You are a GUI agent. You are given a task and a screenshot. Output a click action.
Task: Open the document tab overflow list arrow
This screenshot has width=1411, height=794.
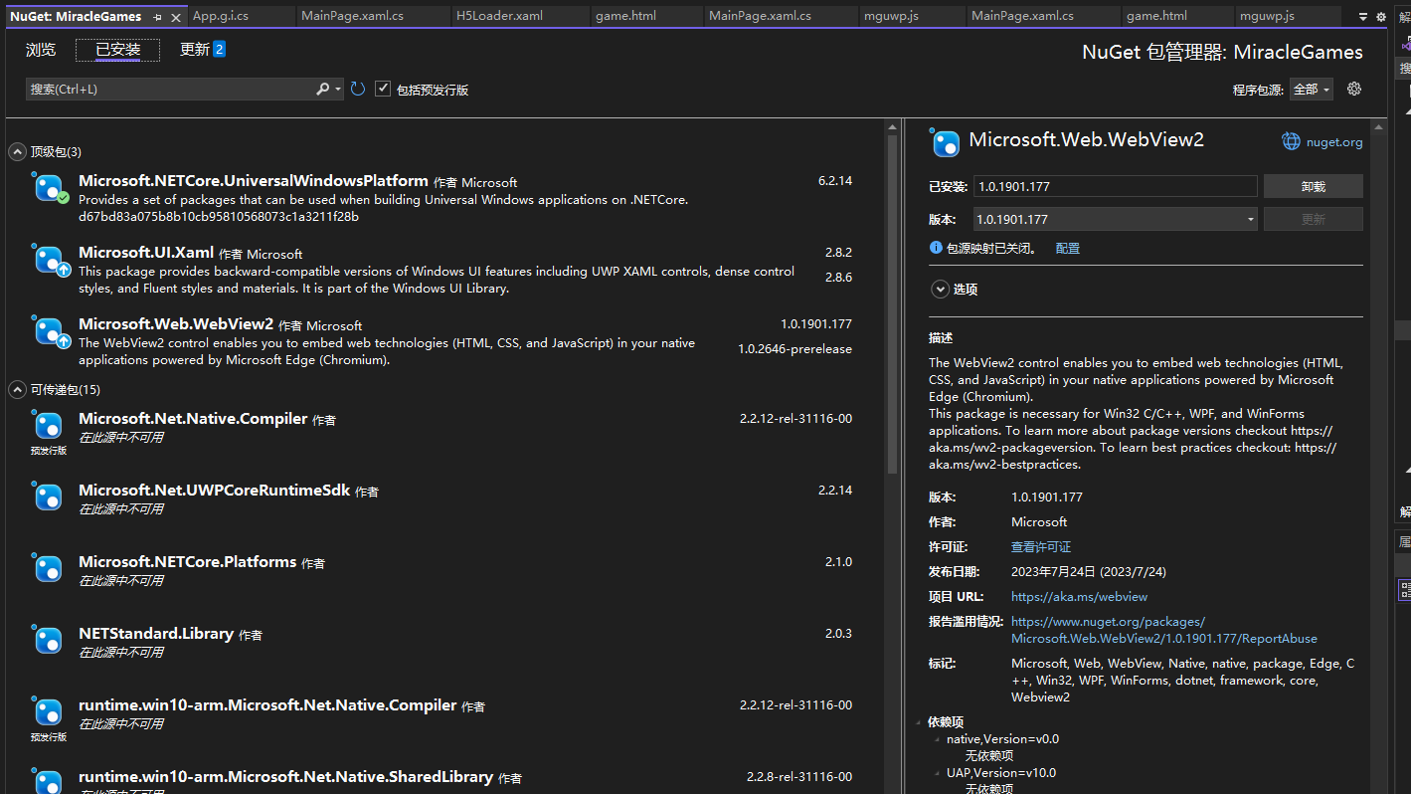coord(1362,17)
